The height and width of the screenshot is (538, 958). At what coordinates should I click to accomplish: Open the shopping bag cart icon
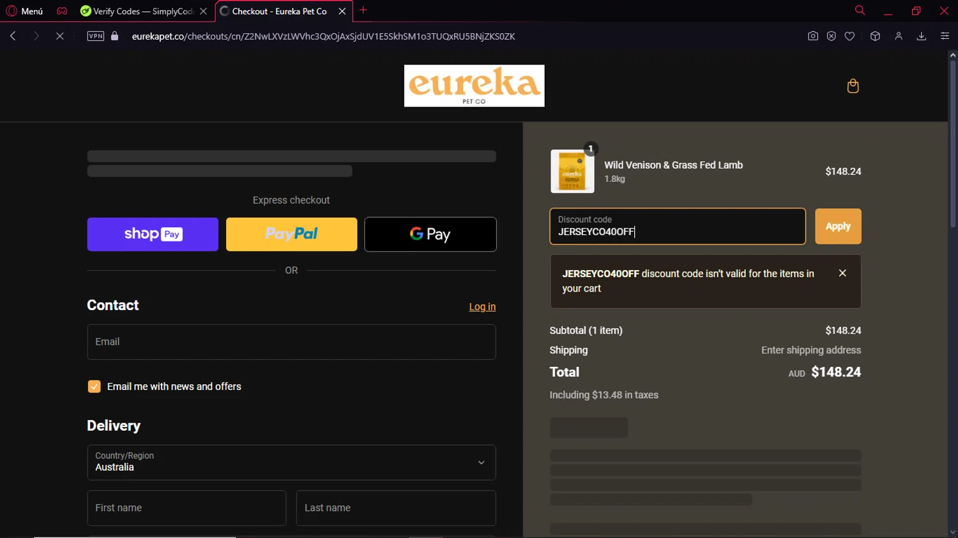(853, 86)
